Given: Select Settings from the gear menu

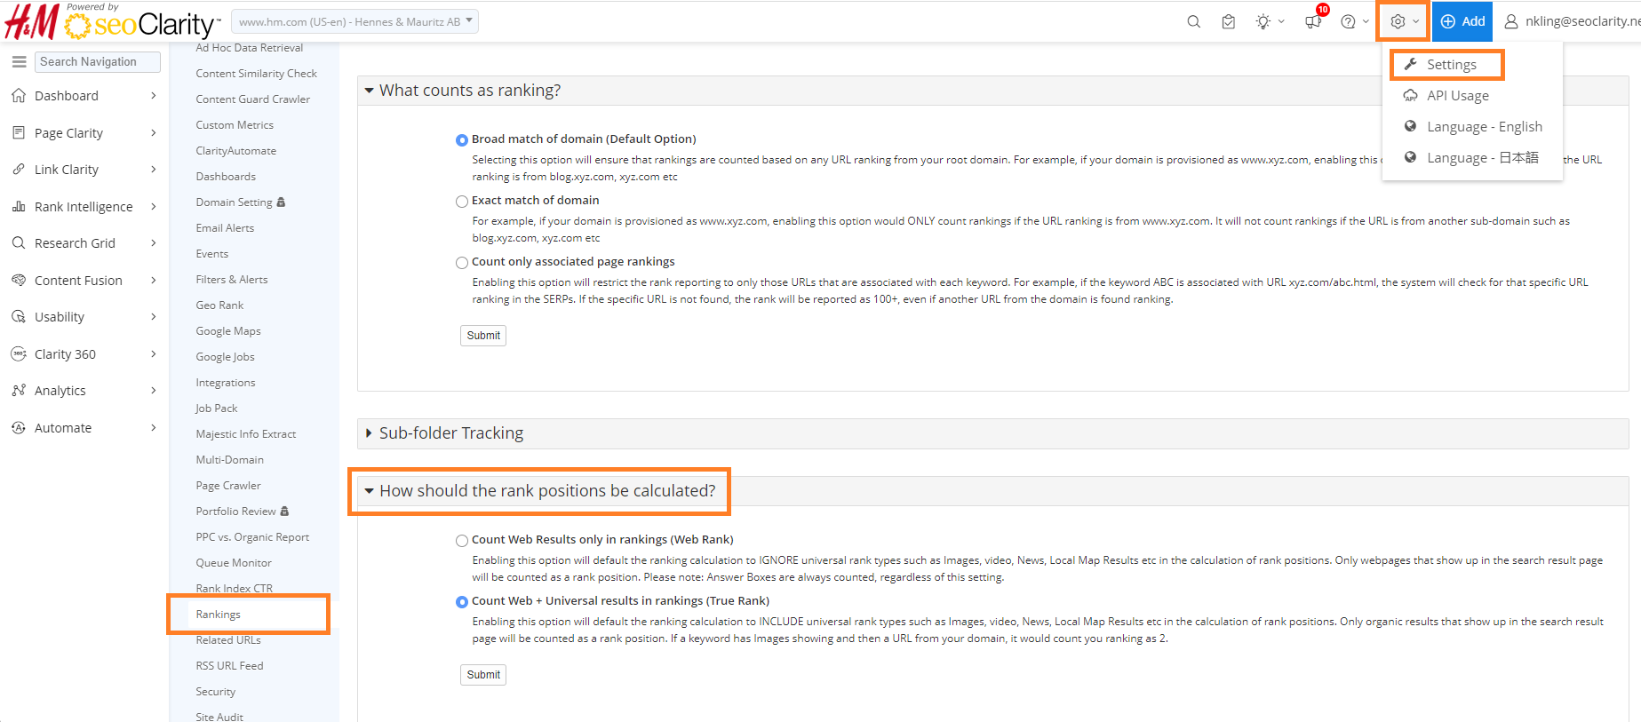Looking at the screenshot, I should click(x=1451, y=65).
